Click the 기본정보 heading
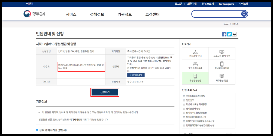The height and width of the screenshot is (136, 273). point(41,101)
